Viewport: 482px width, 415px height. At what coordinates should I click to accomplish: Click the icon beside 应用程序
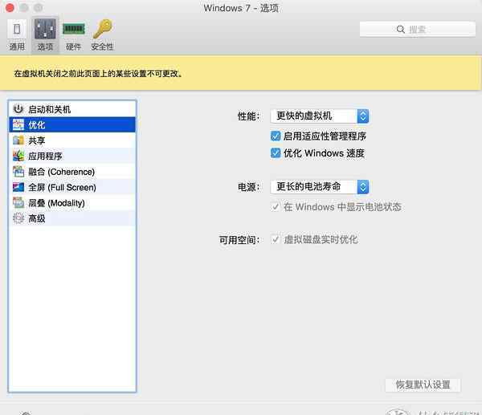tap(18, 156)
